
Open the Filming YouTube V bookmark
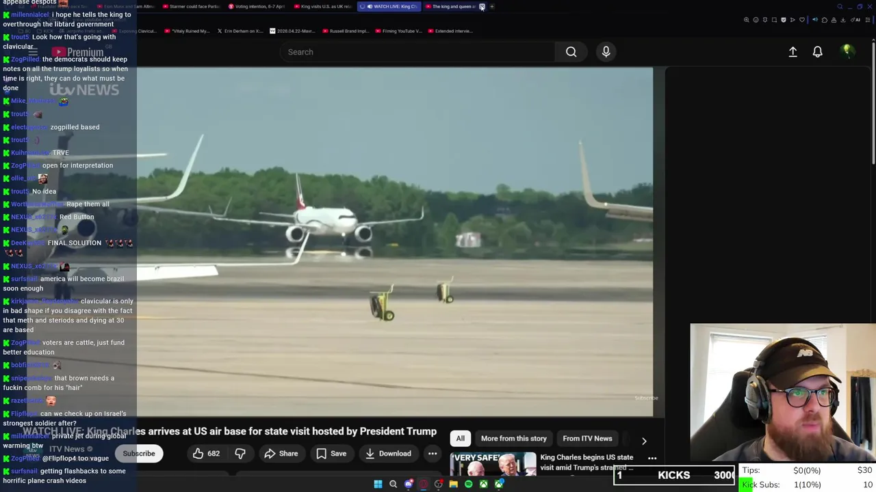point(399,31)
